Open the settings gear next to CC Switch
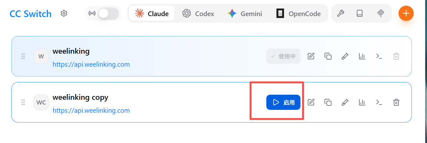 tap(64, 13)
